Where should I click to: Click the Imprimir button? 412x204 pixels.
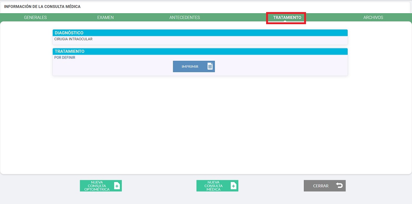click(194, 66)
